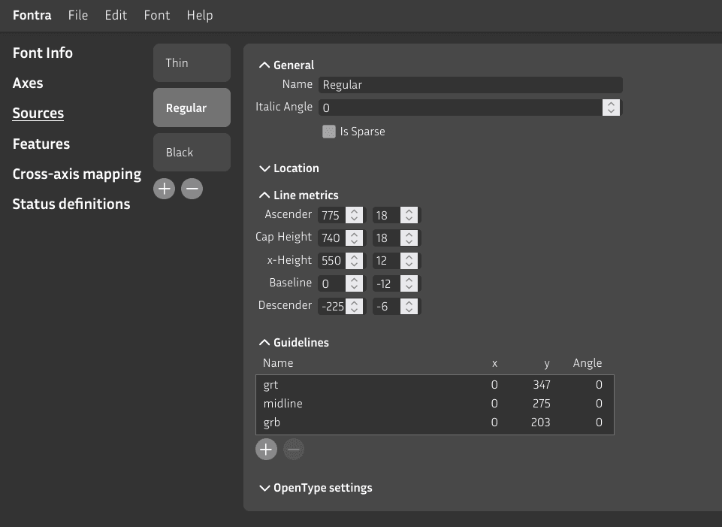722x527 pixels.
Task: Open the Font menu
Action: [156, 14]
